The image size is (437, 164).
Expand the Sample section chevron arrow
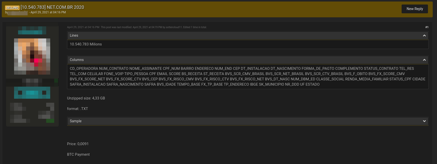[424, 121]
